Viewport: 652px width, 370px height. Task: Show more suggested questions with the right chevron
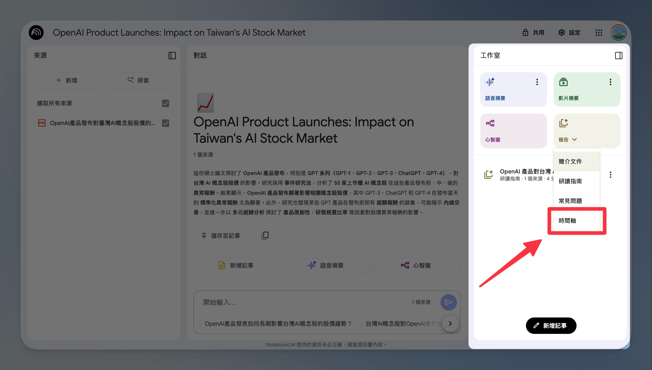[450, 324]
